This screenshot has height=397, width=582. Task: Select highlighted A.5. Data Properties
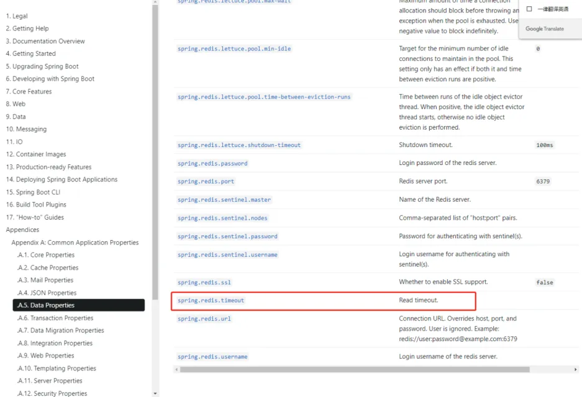click(x=79, y=305)
